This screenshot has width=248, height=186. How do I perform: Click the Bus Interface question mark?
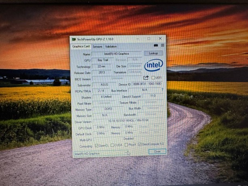pyautogui.click(x=162, y=90)
